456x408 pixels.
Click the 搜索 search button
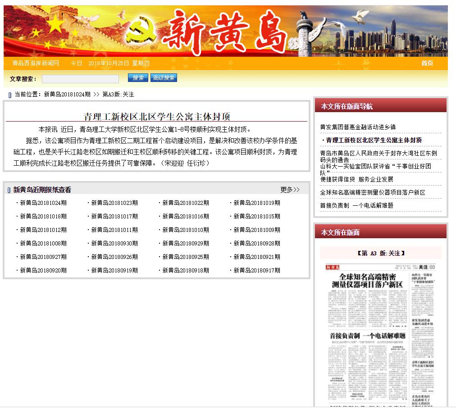[138, 78]
